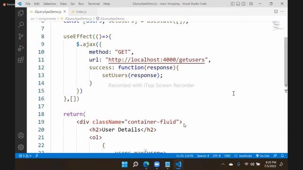Open the Run and Debug view
Image resolution: width=303 pixels, height=170 pixels.
21,48
